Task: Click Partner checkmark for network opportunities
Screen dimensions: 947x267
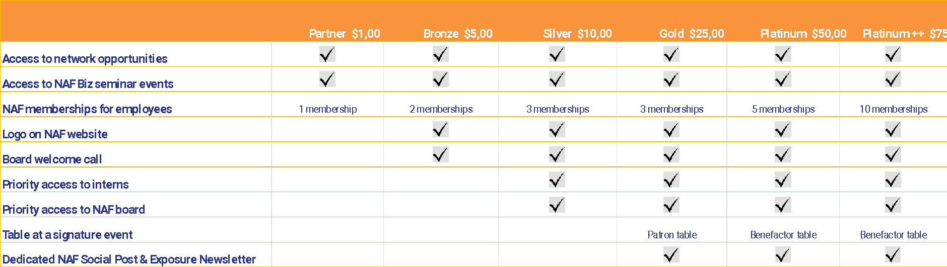Action: pyautogui.click(x=327, y=54)
